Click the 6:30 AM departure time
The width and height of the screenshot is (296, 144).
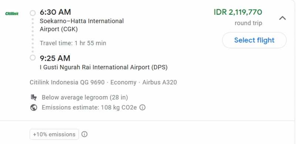(55, 12)
